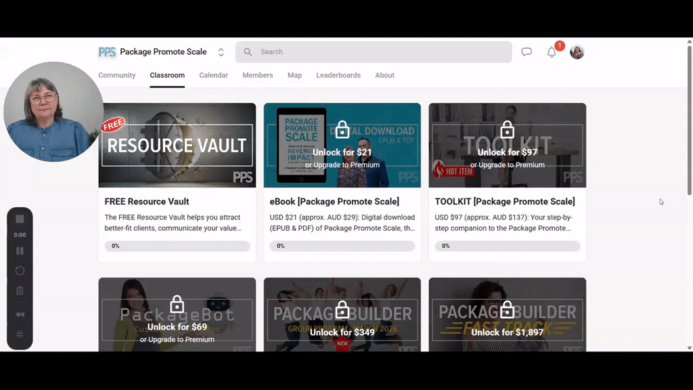Viewport: 693px width, 390px height.
Task: Open the chat messages icon
Action: (x=527, y=51)
